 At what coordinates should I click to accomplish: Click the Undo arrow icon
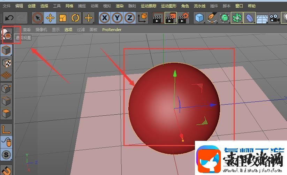click(x=9, y=18)
